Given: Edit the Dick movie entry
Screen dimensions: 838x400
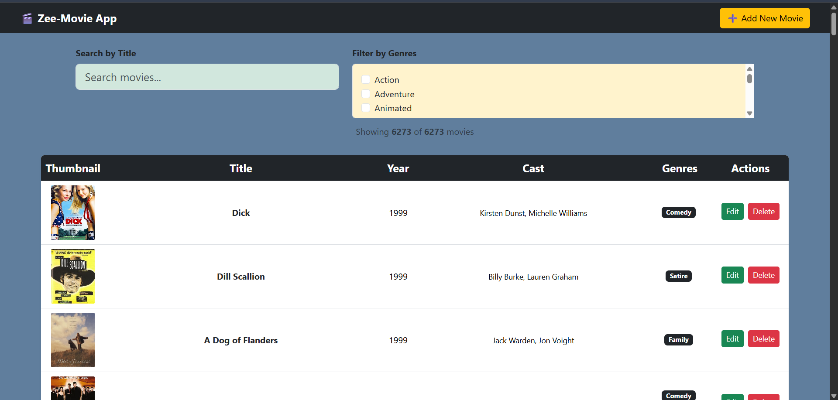Looking at the screenshot, I should point(732,212).
